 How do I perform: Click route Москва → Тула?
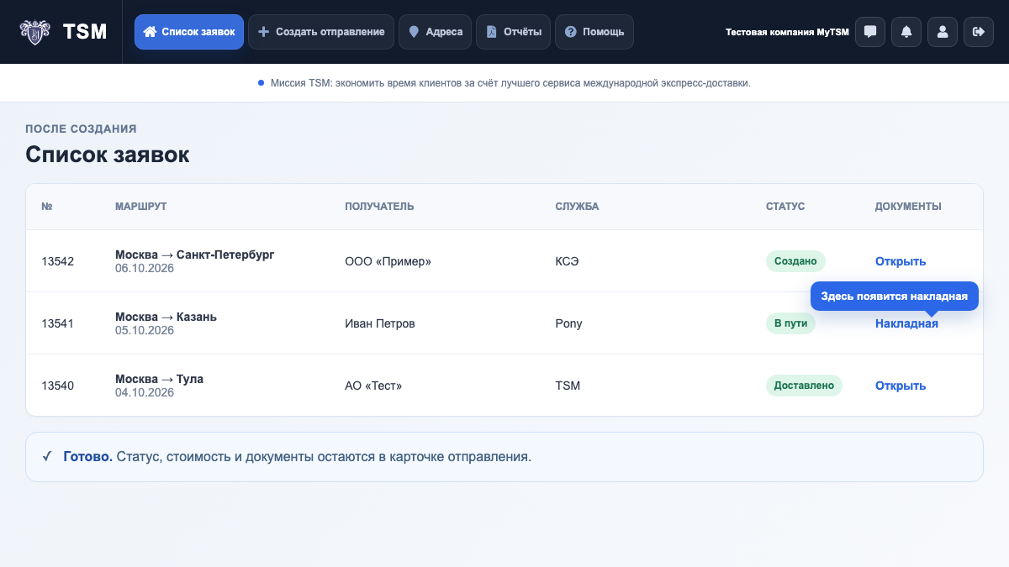coord(159,379)
